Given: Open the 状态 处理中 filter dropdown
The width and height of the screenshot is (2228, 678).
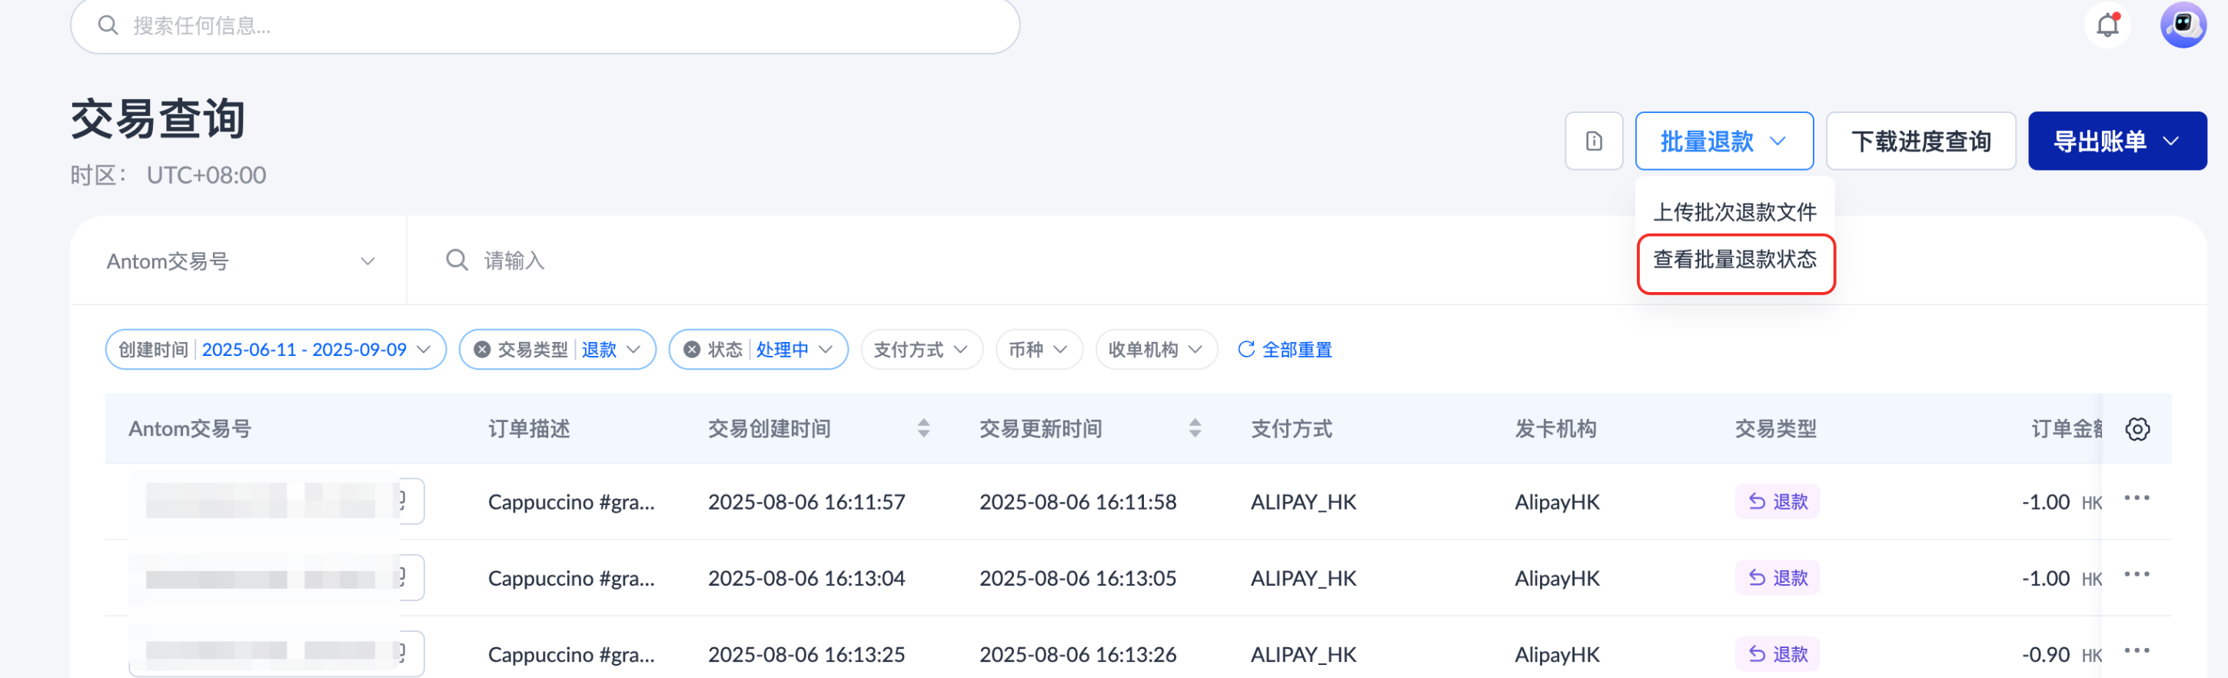Looking at the screenshot, I should point(758,349).
